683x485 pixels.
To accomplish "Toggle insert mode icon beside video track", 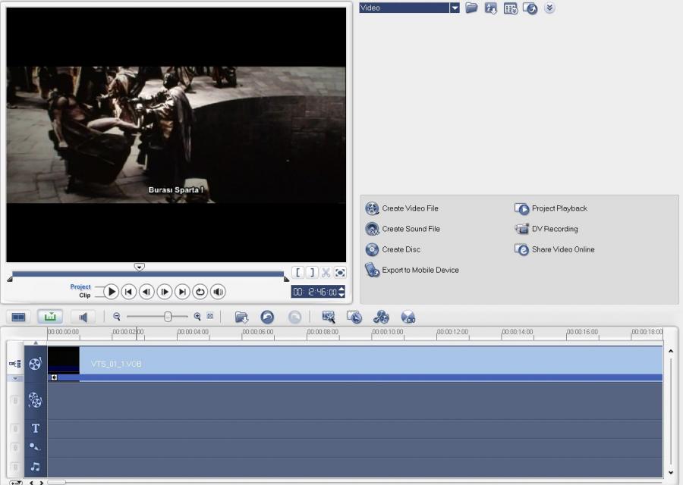I will click(15, 364).
